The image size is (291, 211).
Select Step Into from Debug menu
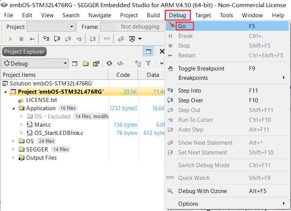[x=227, y=91]
